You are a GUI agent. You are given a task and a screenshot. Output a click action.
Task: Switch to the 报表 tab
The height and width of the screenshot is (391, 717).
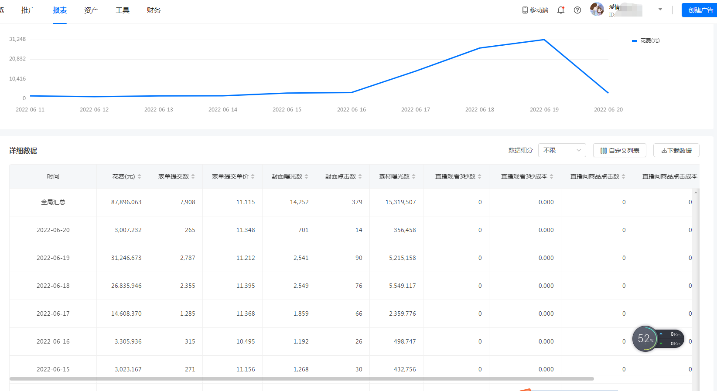click(x=60, y=10)
